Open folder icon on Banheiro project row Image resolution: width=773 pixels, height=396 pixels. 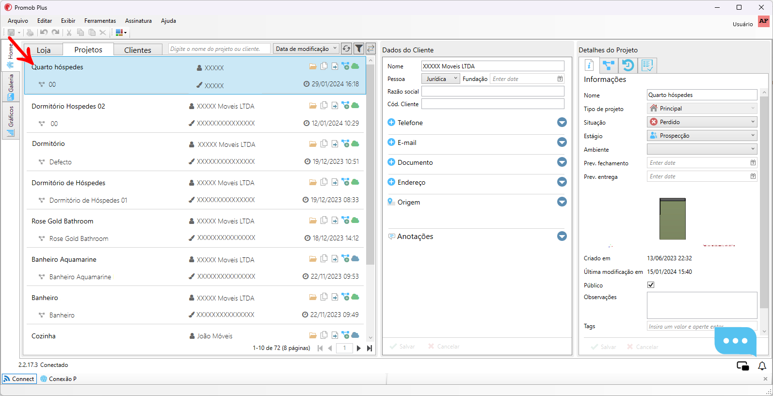[x=313, y=297]
